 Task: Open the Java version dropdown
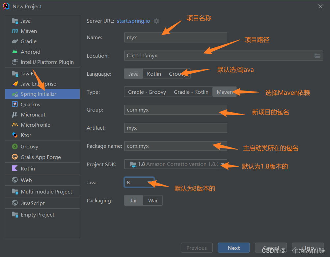(x=138, y=182)
